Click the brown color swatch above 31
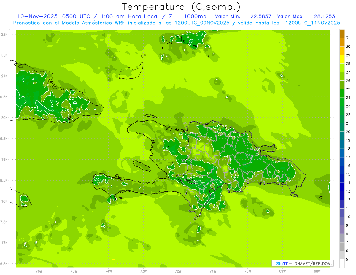Viewport: 356px width, 275px height. tap(342, 34)
